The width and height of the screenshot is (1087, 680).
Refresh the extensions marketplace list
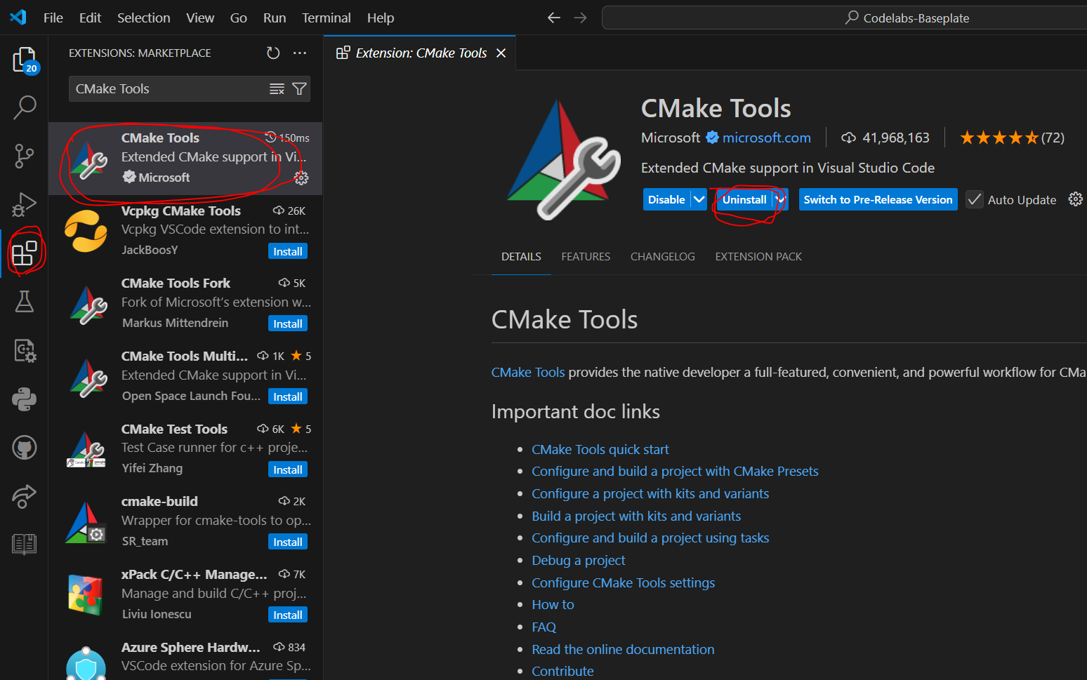pyautogui.click(x=273, y=52)
